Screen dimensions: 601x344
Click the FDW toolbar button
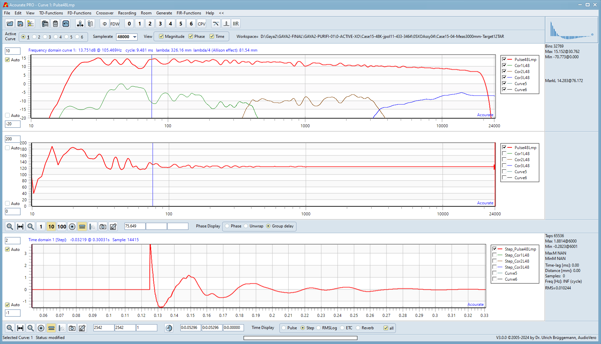point(115,24)
